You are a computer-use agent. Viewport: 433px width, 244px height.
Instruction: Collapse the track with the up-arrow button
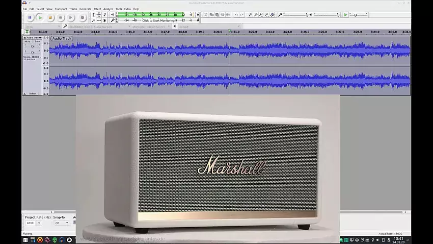[x=24, y=94]
